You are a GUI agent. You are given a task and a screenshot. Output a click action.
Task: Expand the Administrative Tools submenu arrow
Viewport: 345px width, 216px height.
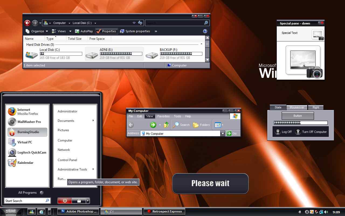point(93,169)
